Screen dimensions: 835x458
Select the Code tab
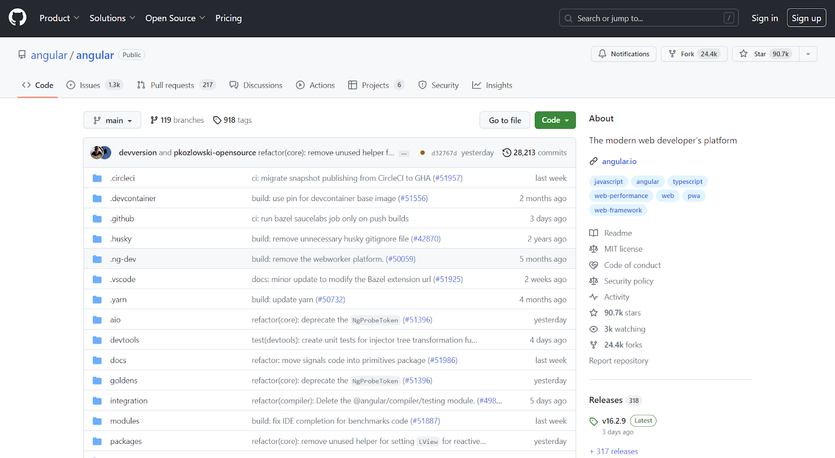(x=38, y=85)
